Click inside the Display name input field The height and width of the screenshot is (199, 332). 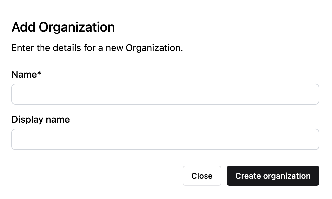(x=165, y=139)
